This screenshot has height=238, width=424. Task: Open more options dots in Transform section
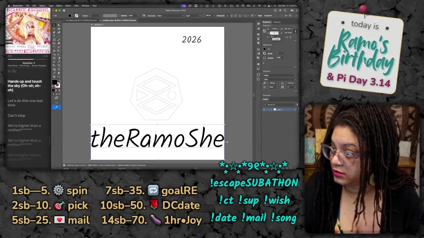(x=295, y=40)
